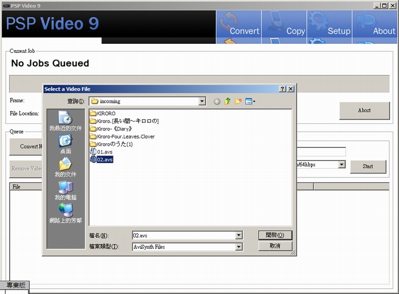Expand the incoming look-in dropdown

click(x=202, y=101)
